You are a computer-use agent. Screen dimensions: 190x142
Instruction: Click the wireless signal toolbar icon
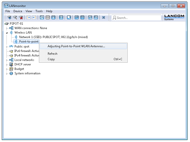click(x=96, y=18)
